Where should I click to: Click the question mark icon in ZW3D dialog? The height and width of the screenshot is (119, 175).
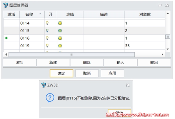pyautogui.click(x=50, y=98)
